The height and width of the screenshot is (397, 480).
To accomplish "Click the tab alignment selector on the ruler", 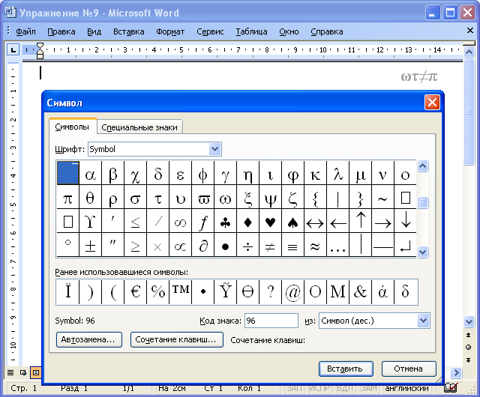I will [x=13, y=50].
